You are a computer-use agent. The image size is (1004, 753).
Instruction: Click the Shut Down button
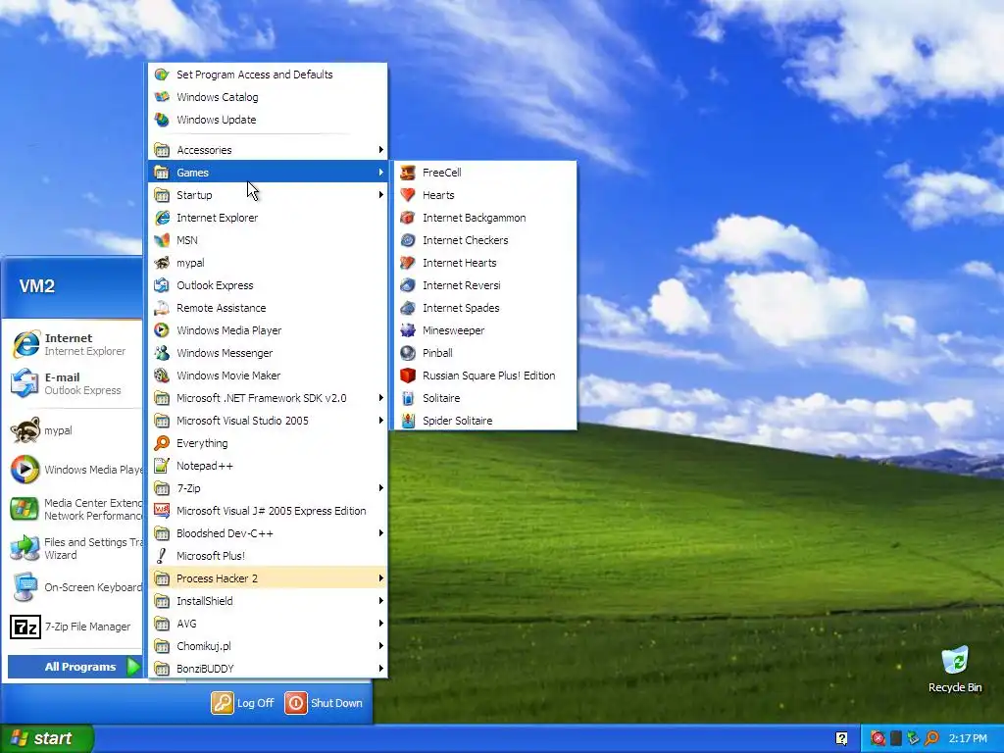click(324, 703)
